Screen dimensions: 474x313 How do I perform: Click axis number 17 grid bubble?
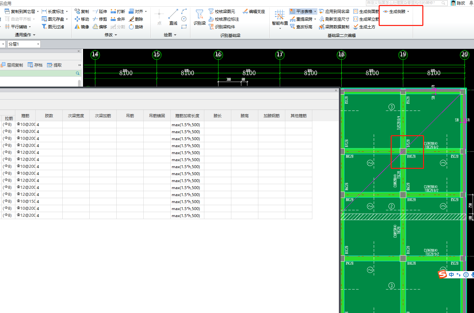(280, 54)
